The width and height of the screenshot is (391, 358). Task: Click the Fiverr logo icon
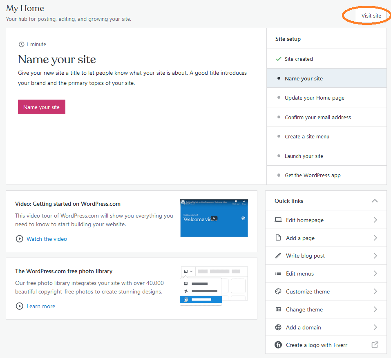coord(279,345)
